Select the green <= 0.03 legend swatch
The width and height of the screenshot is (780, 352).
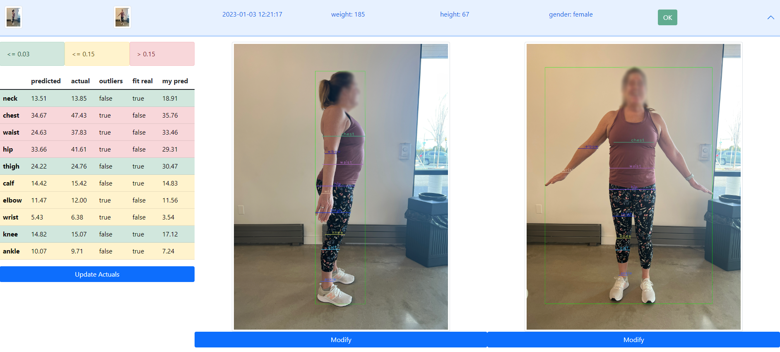pyautogui.click(x=32, y=54)
